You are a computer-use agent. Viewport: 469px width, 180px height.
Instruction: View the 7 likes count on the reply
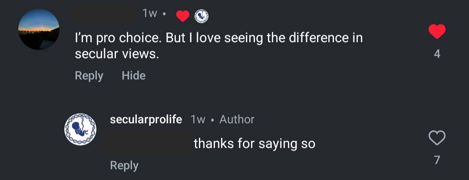tap(437, 160)
